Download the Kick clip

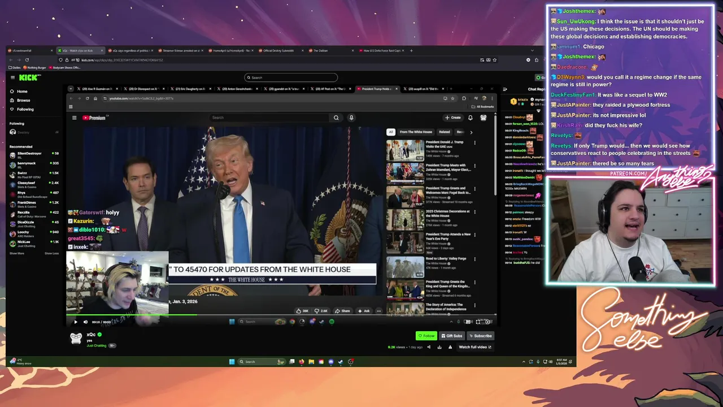[x=439, y=347]
